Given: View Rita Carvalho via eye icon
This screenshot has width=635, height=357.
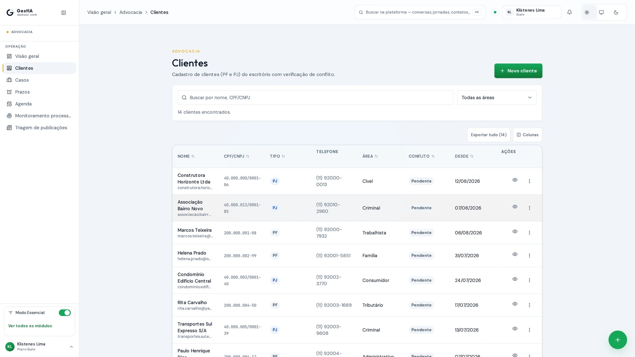Looking at the screenshot, I should (515, 304).
